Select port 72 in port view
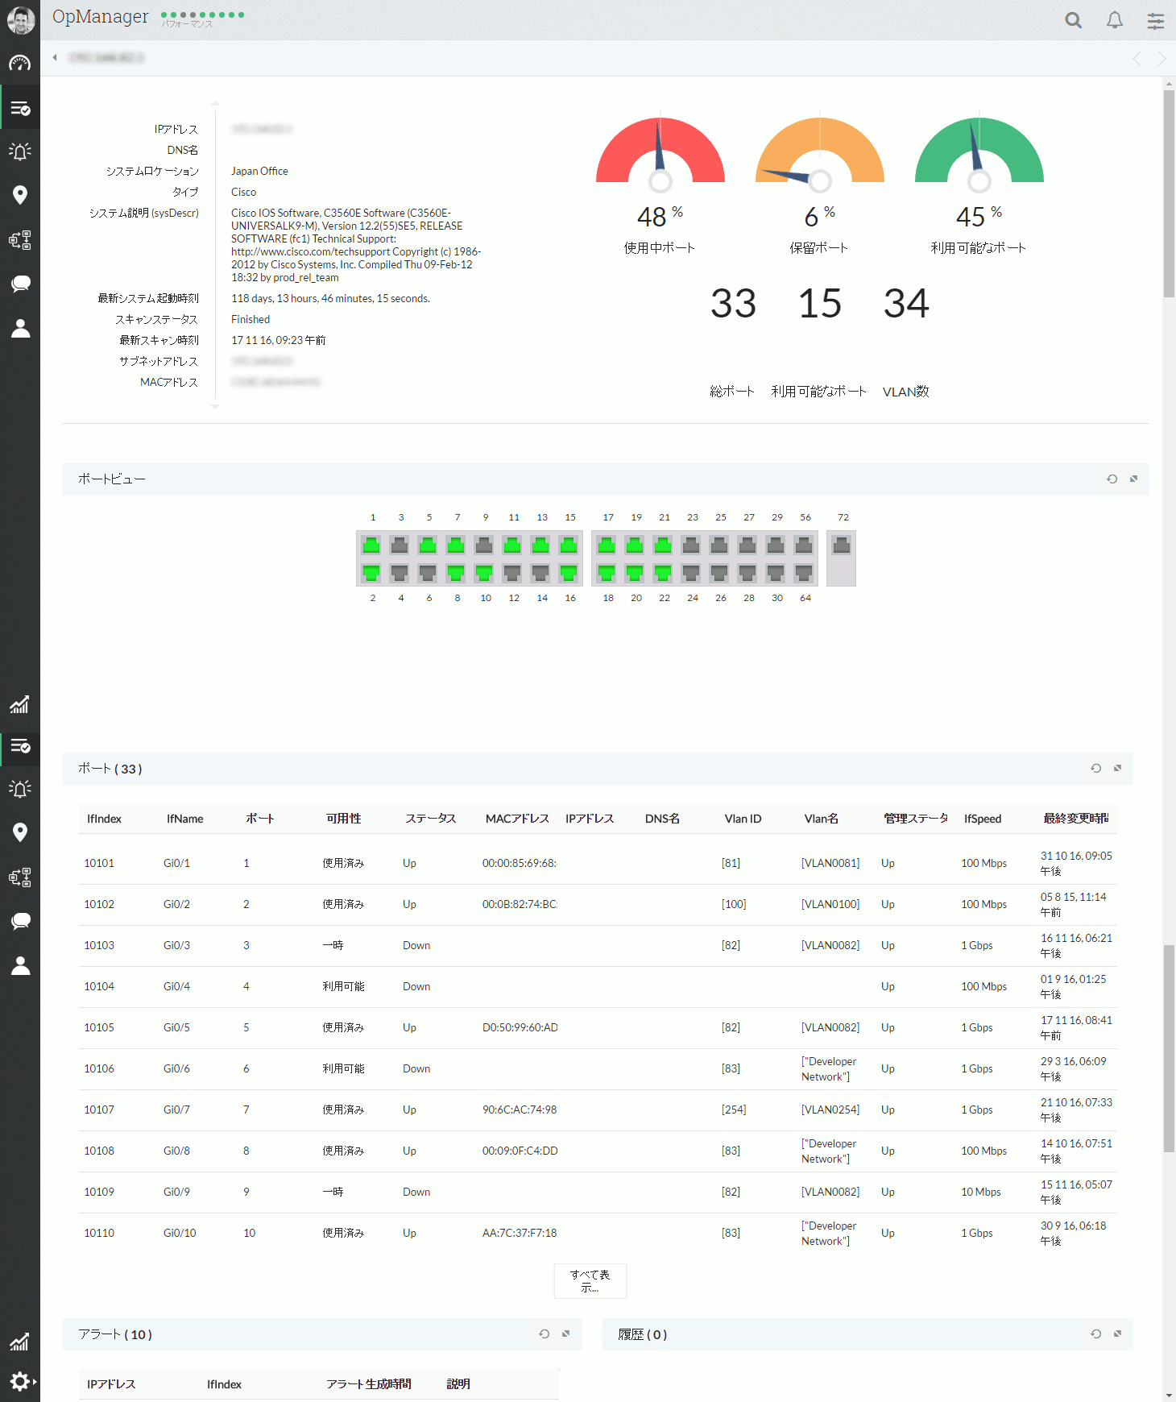1176x1402 pixels. 842,545
